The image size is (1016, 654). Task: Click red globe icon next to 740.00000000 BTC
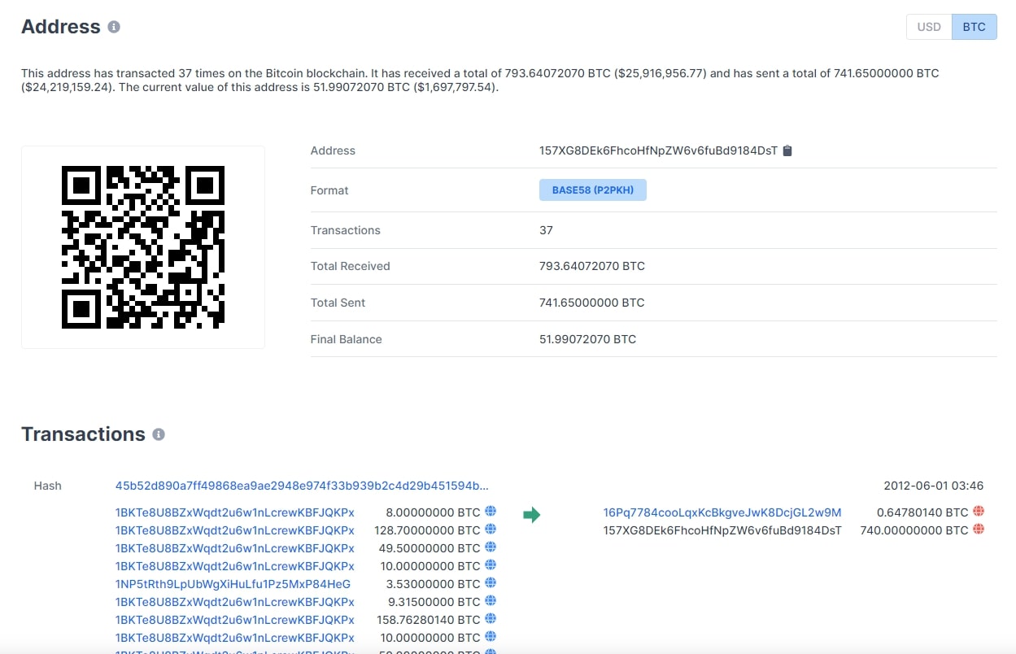979,530
